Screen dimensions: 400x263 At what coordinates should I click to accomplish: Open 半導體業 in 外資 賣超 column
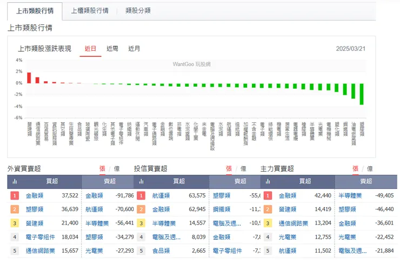tap(97, 223)
